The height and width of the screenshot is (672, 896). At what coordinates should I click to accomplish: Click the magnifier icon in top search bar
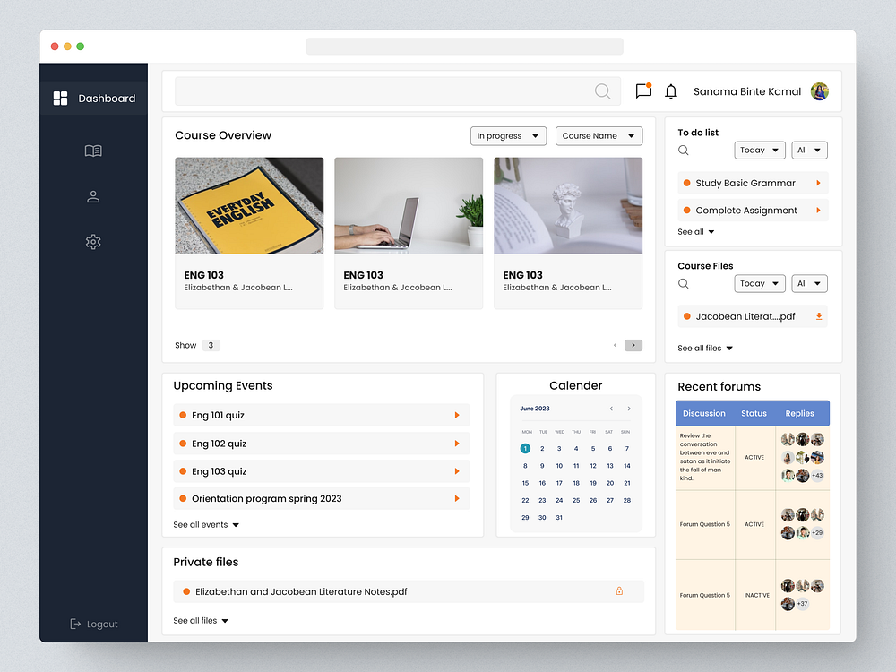coord(602,91)
